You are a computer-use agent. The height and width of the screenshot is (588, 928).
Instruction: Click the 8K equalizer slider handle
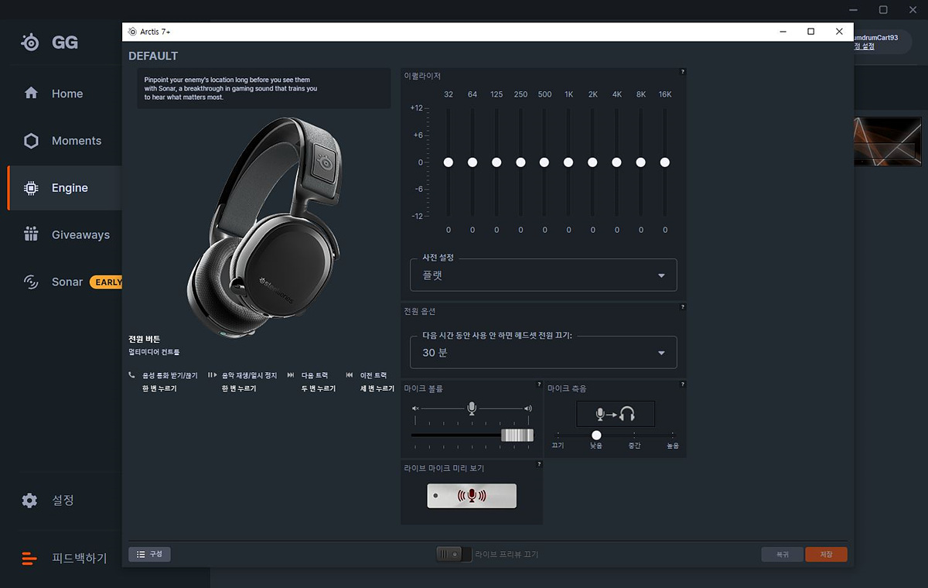[640, 162]
